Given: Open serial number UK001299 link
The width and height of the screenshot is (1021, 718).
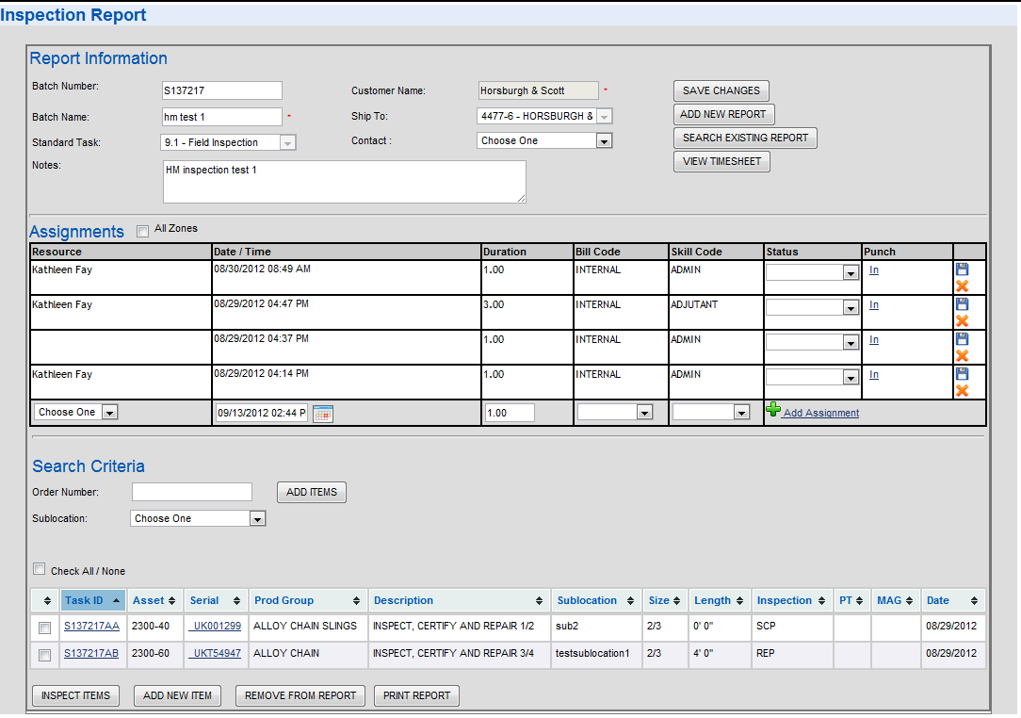Looking at the screenshot, I should coord(216,627).
